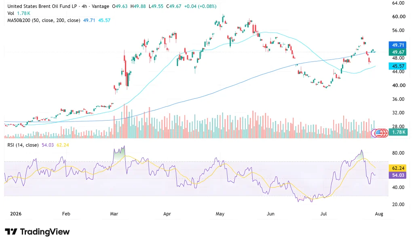Click the 44.00 price axis label
Viewport: 414px width, 244px height.
(x=398, y=72)
